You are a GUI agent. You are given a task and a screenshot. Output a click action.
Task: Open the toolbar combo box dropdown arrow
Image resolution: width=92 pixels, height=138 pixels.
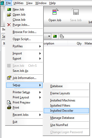(x=49, y=36)
